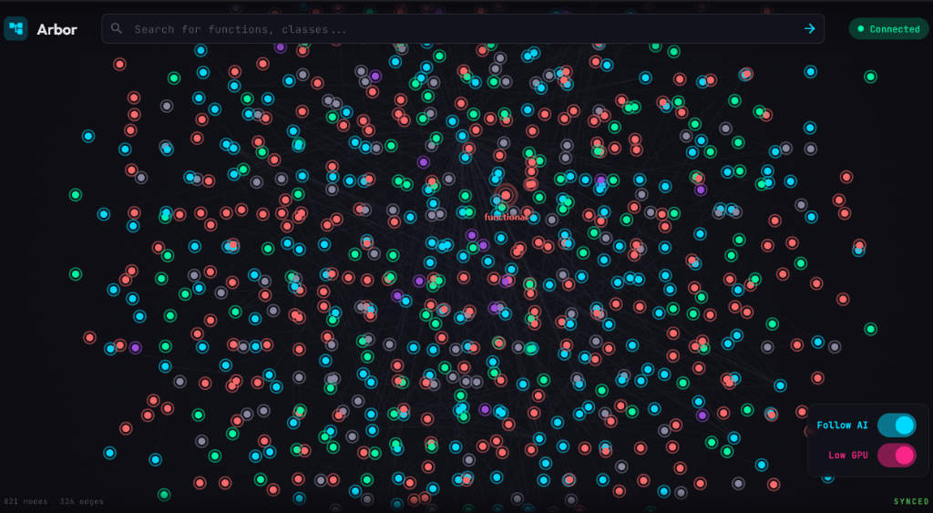Disable the Low GPU switch

pyautogui.click(x=897, y=456)
